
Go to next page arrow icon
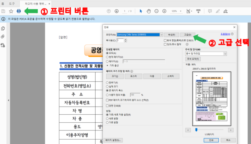tap(117, 11)
